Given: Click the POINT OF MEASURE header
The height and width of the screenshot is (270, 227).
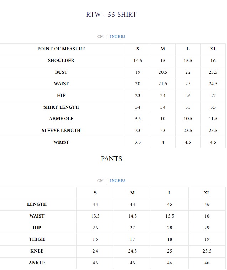Looking at the screenshot, I should [x=61, y=49].
